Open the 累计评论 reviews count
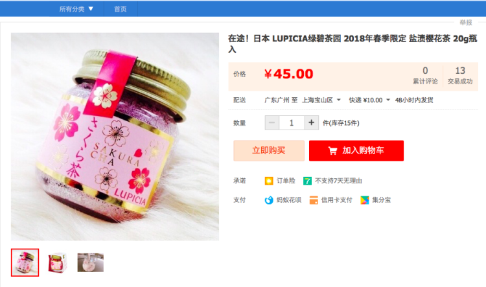The image size is (486, 287). tap(425, 76)
